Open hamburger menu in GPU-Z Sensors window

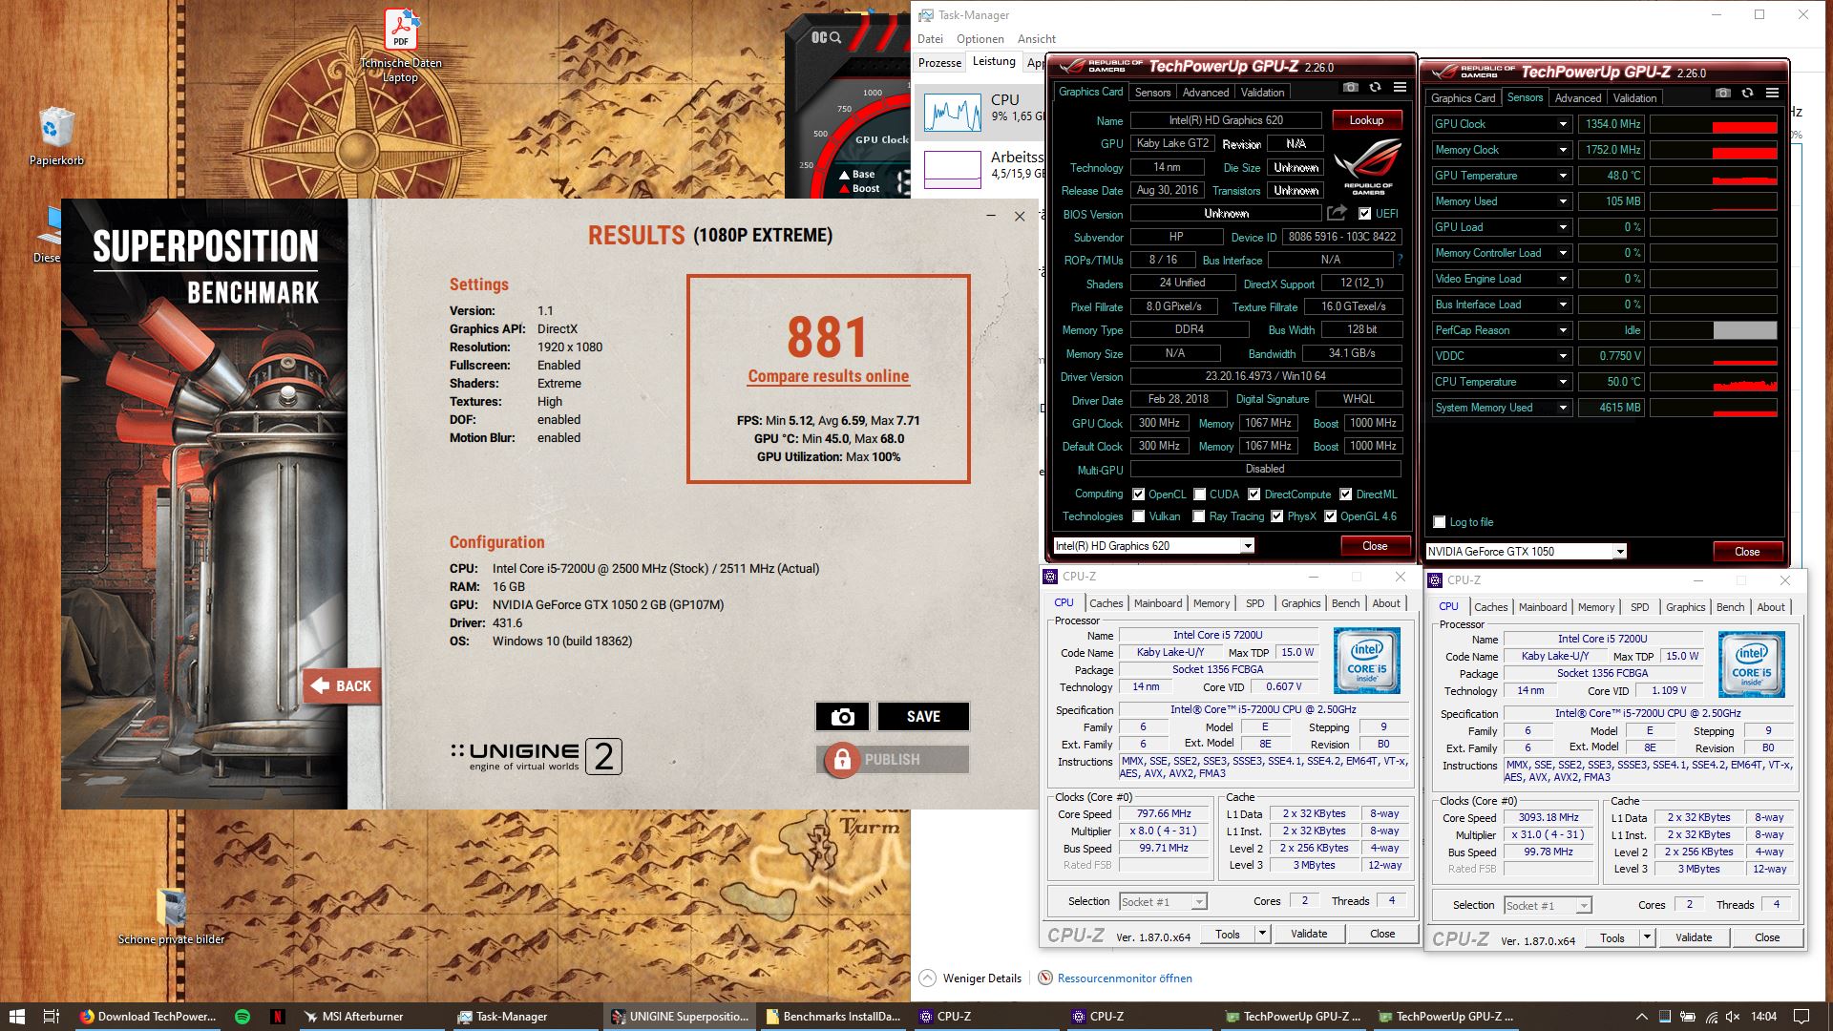click(x=1772, y=93)
